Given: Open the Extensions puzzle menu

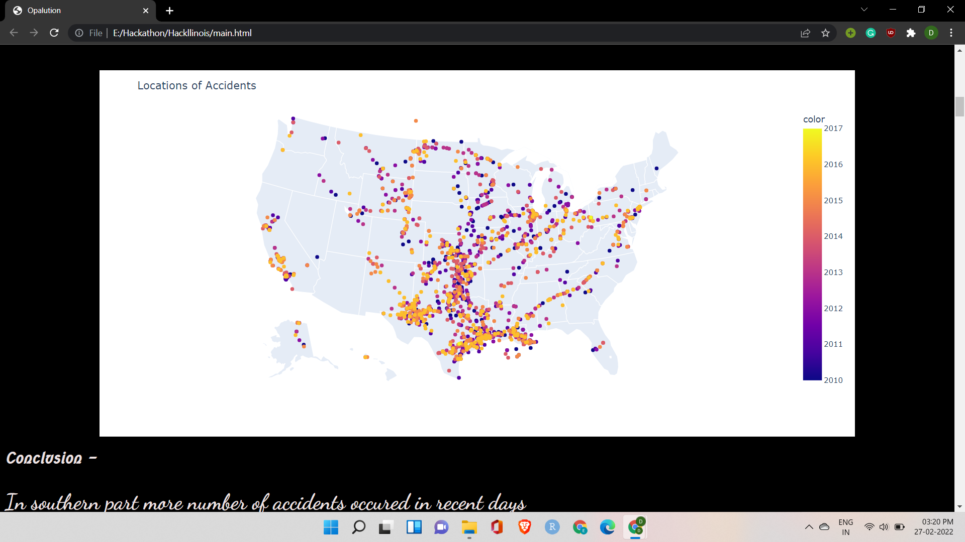Looking at the screenshot, I should click(x=911, y=33).
